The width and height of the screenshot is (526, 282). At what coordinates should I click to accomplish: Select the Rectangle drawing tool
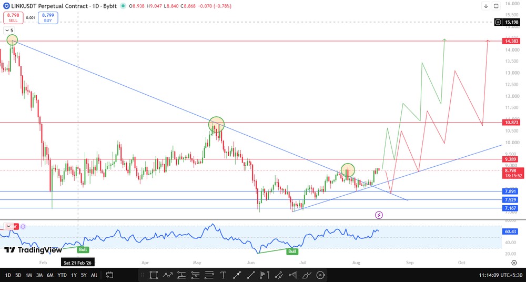(154, 275)
